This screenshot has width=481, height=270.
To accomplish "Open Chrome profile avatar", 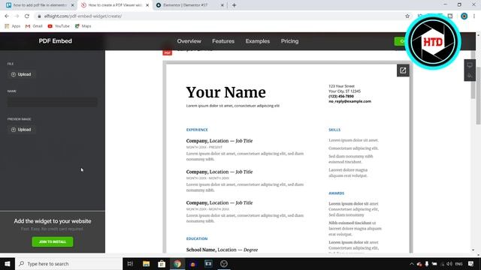I will 464,16.
